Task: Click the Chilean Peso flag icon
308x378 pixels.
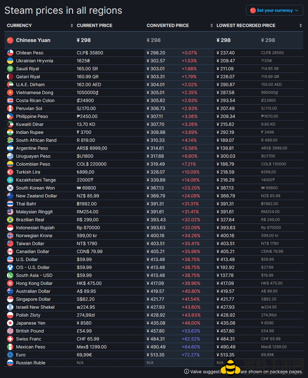Action: [10, 53]
